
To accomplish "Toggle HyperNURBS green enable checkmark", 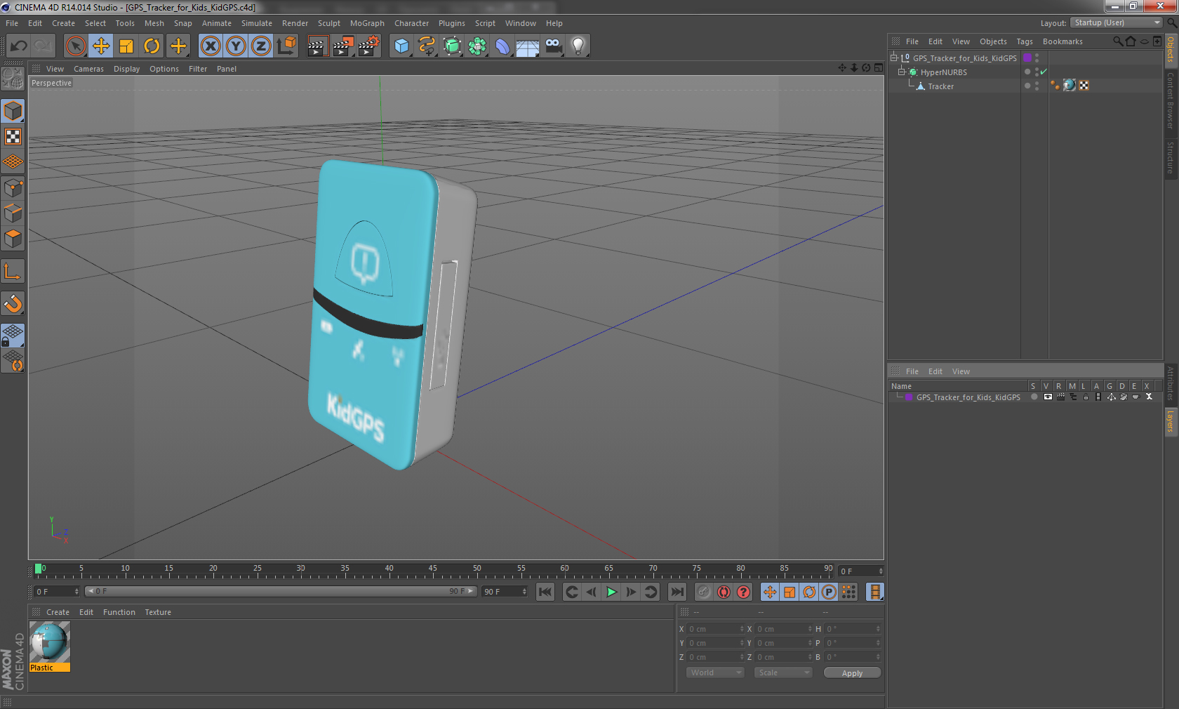I will click(x=1044, y=72).
